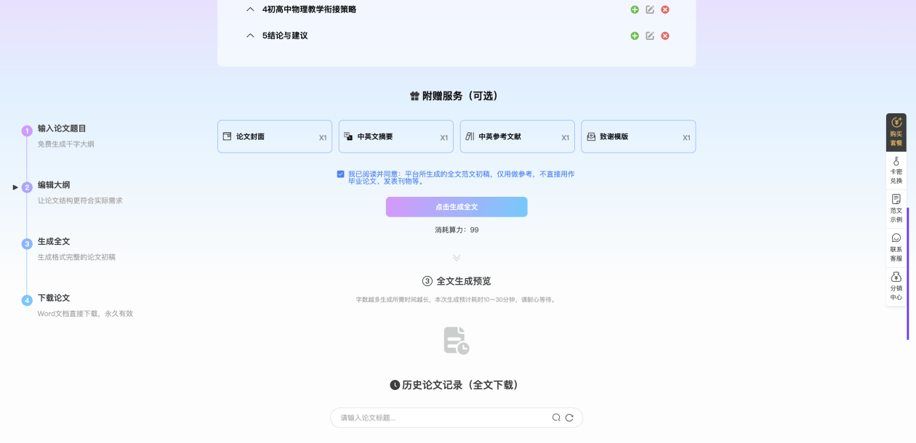Open 卡密兑换 from side panel
This screenshot has width=916, height=443.
click(896, 171)
